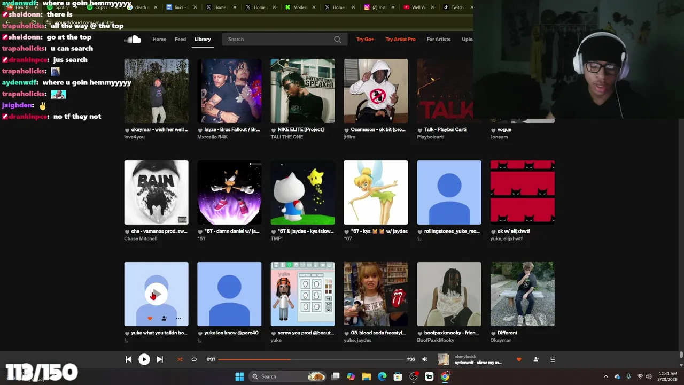Click the Try Go+ link

point(365,39)
